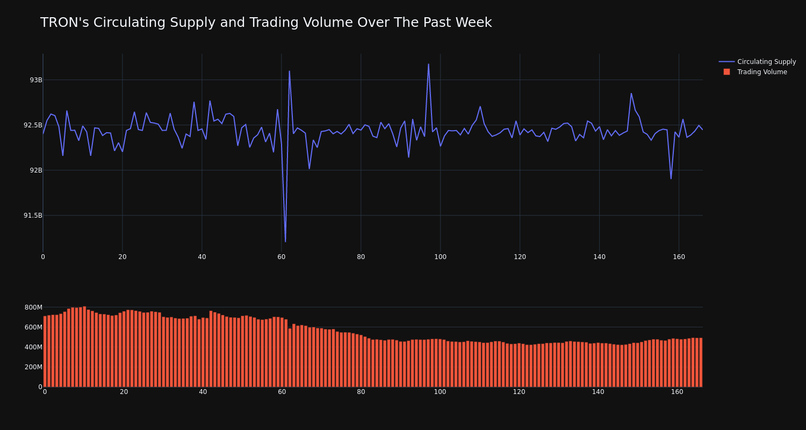Click the bar chart's x-axis label 140
This screenshot has width=806, height=430.
(598, 392)
